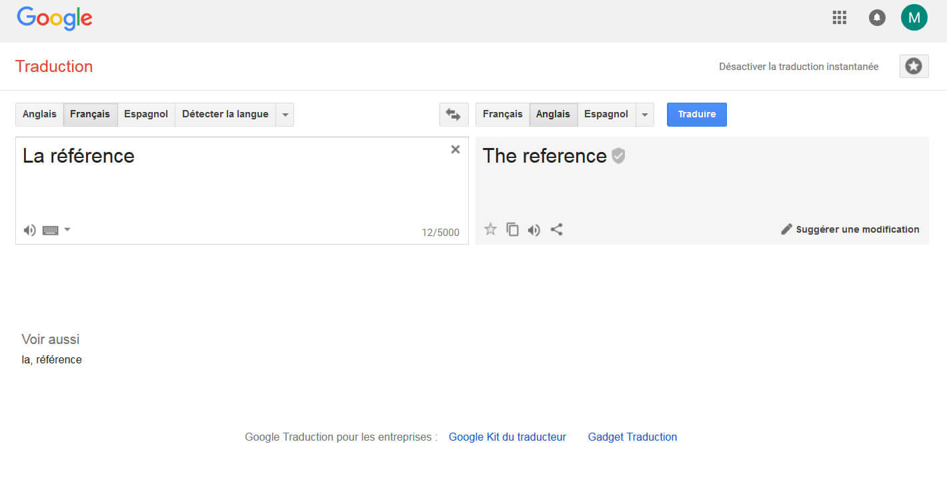Open Google Kit du traducteur link

pos(508,437)
